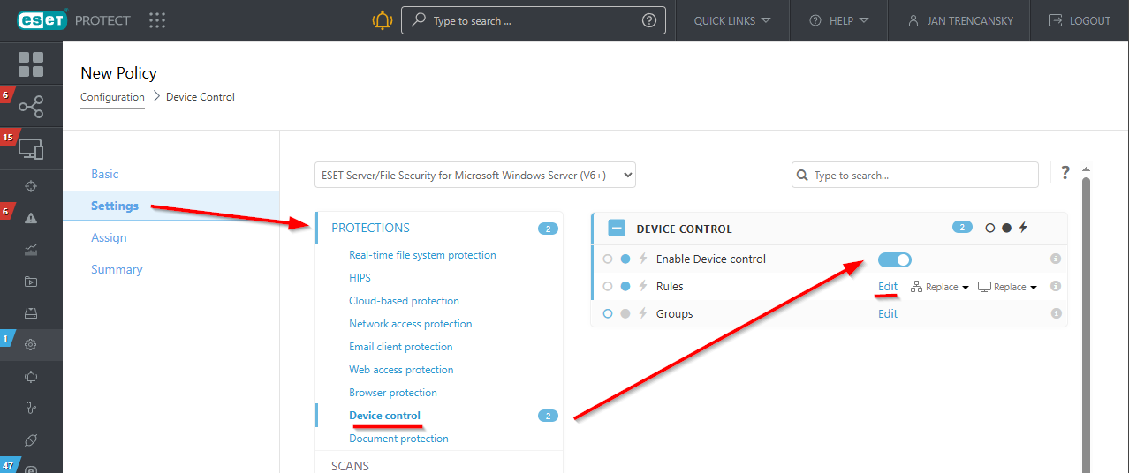
Task: Click the policy help question mark icon
Action: [1065, 173]
